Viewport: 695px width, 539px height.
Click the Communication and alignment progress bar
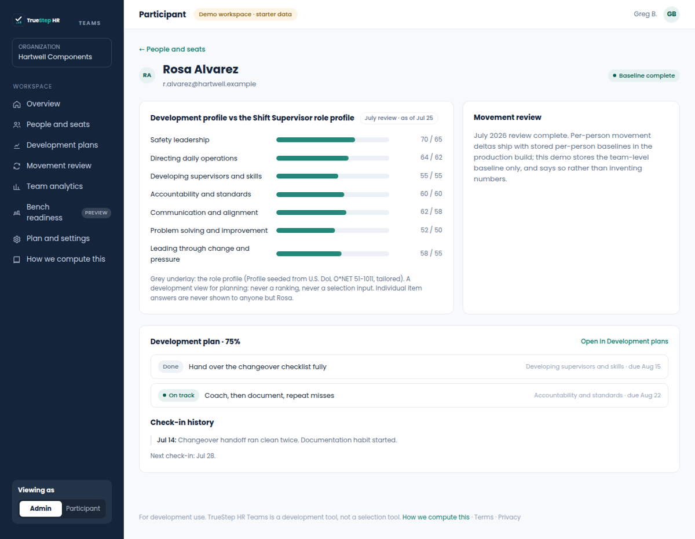(x=332, y=212)
